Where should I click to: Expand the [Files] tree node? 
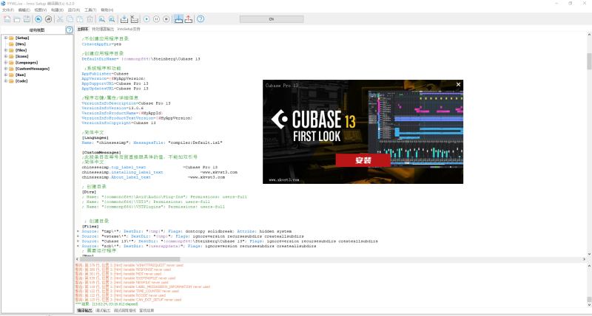[6, 50]
